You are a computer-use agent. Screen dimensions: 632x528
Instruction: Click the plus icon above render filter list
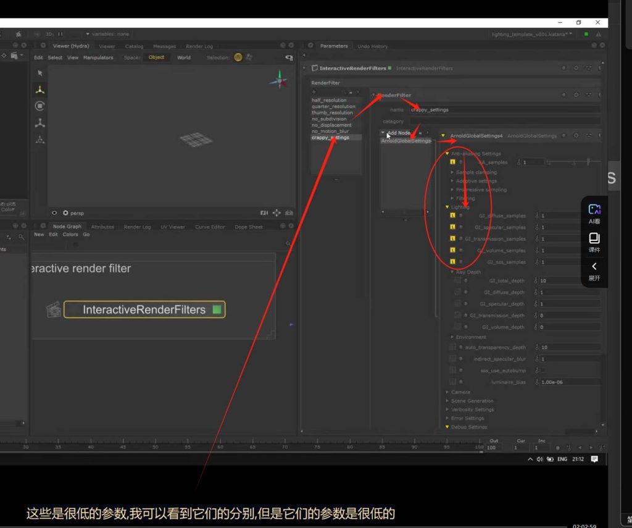click(314, 92)
